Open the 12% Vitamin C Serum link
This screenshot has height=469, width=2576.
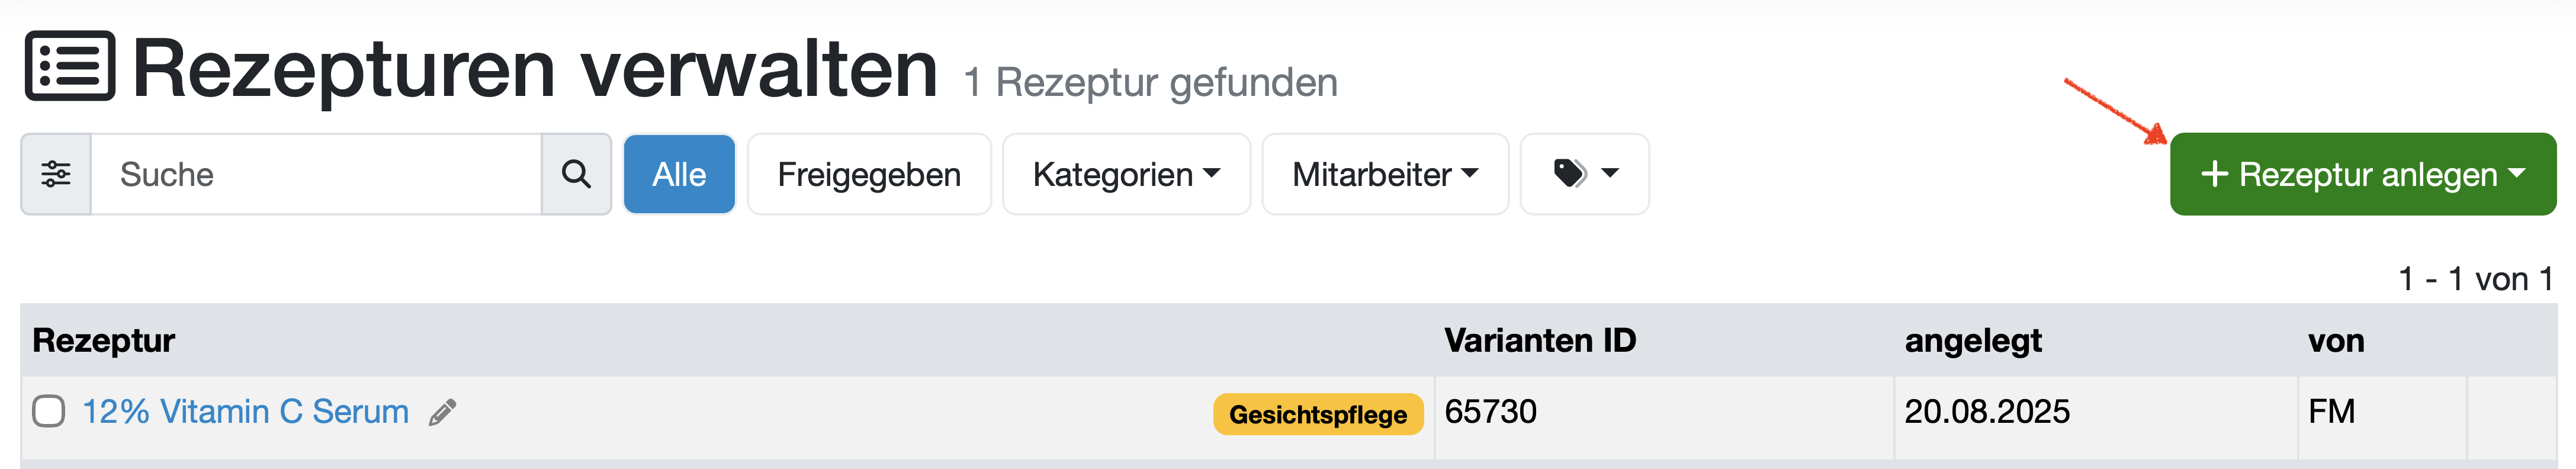245,411
